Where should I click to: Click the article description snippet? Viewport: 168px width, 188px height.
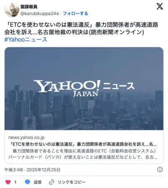pyautogui.click(x=83, y=154)
